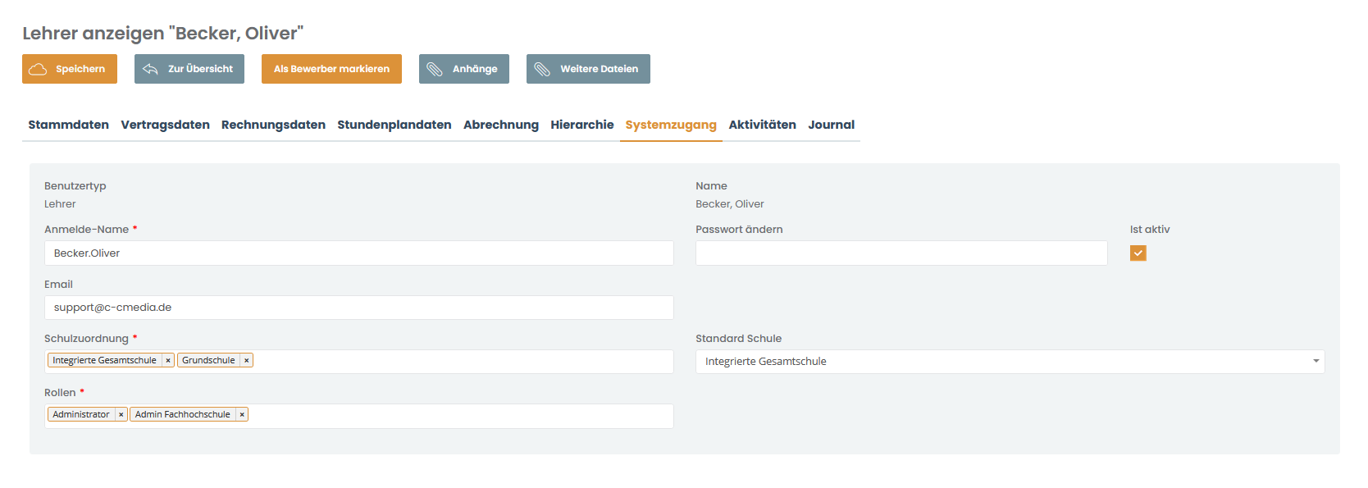This screenshot has height=488, width=1368.
Task: Go to the Abrechnung tab
Action: point(501,125)
